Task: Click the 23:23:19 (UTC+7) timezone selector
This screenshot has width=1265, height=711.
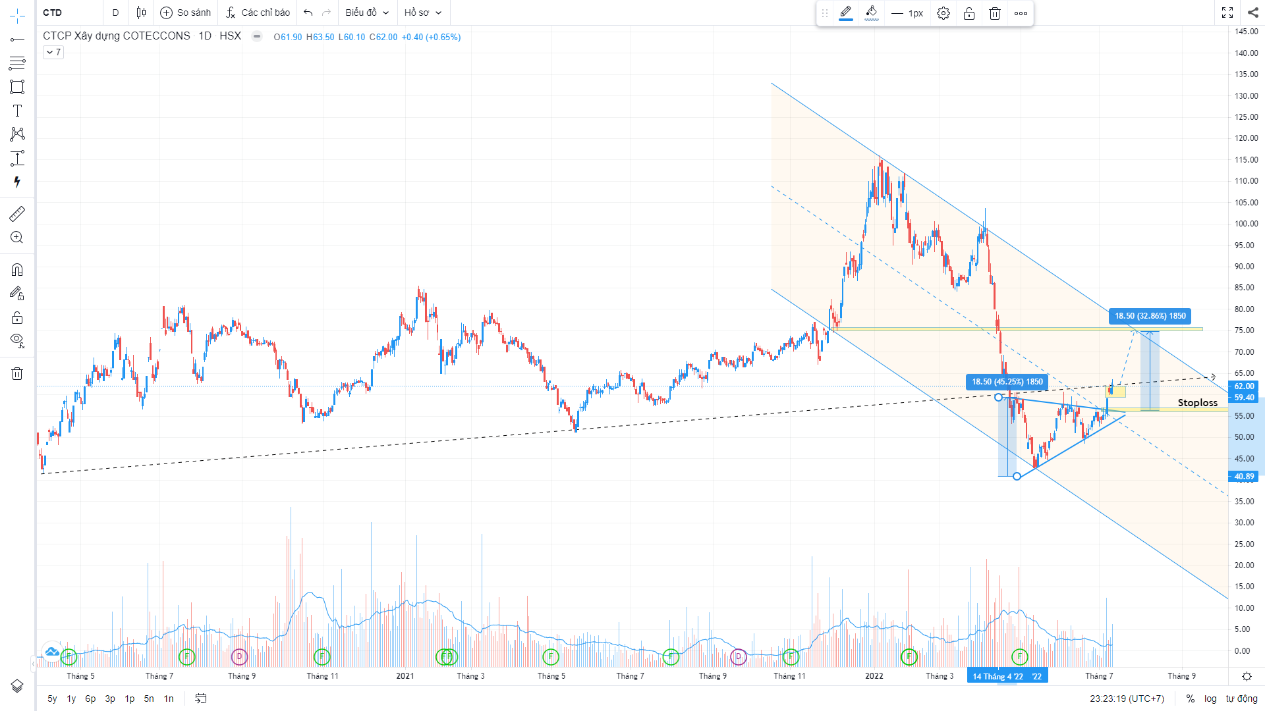Action: [x=1127, y=698]
